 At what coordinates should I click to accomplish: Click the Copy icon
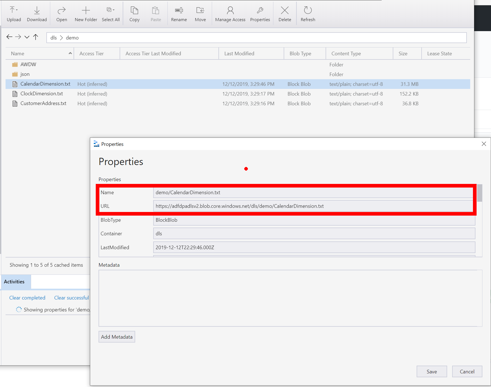pos(134,10)
